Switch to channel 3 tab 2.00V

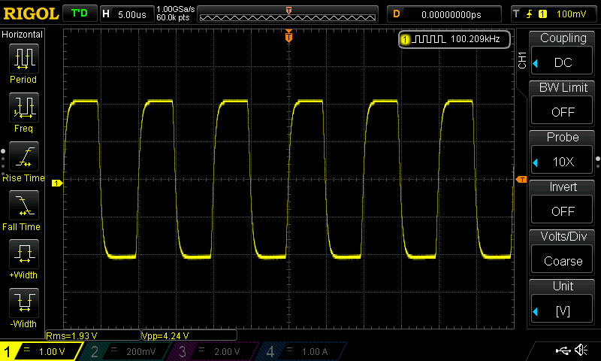click(213, 351)
